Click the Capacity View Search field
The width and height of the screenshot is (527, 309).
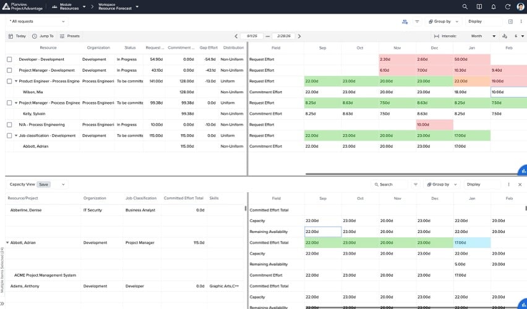pos(389,184)
